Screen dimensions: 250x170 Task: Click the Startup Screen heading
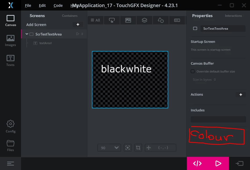203,42
